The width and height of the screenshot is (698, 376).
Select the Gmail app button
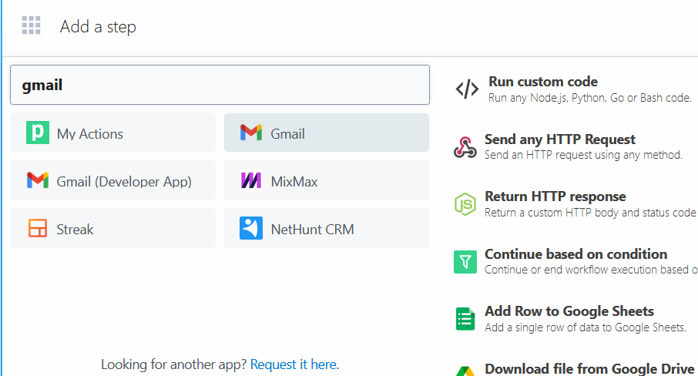(326, 133)
